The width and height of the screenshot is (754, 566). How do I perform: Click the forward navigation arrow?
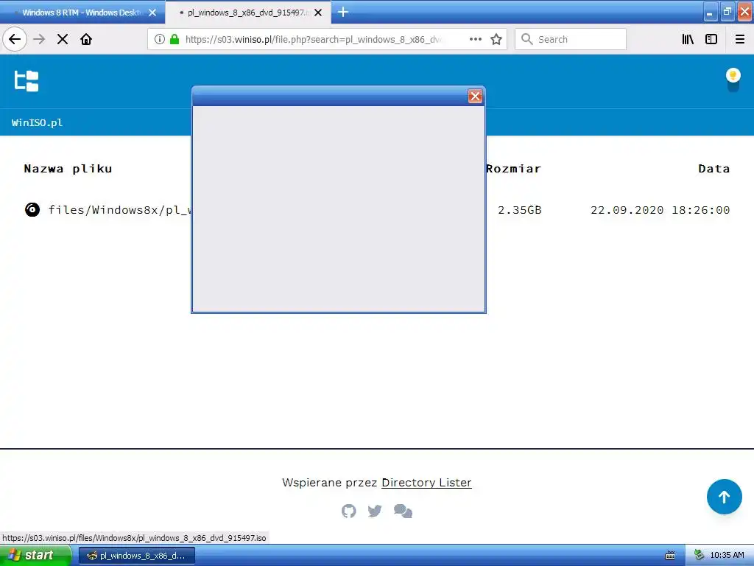(40, 39)
